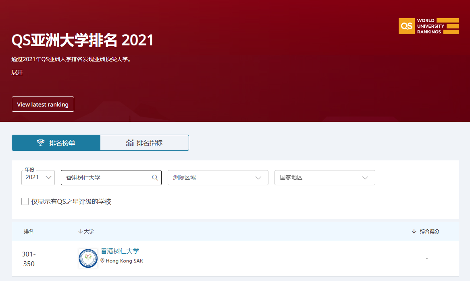Screen dimensions: 470x281
Task: Click the search magnifier icon
Action: click(x=155, y=178)
